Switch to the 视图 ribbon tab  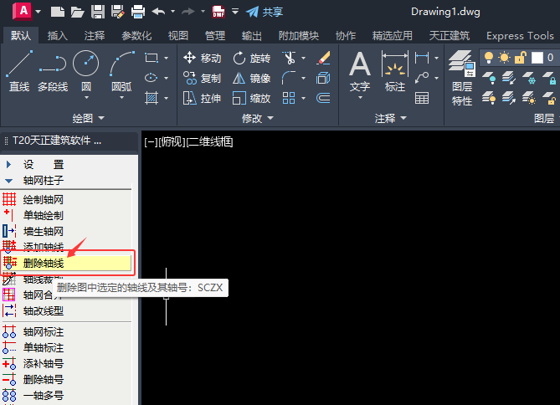pos(177,35)
